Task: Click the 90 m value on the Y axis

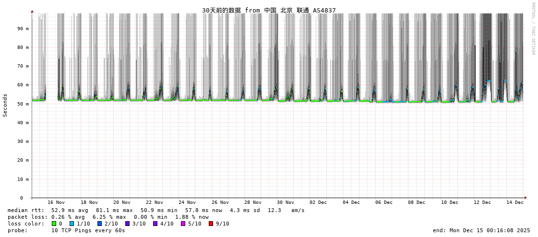Action: tap(23, 28)
